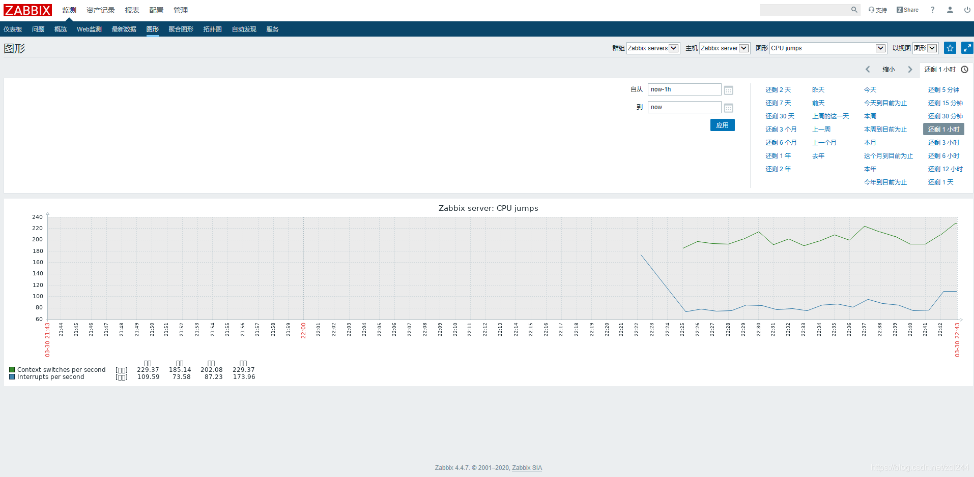Go to Maps submenu
Viewport: 974px width, 477px height.
[x=213, y=29]
